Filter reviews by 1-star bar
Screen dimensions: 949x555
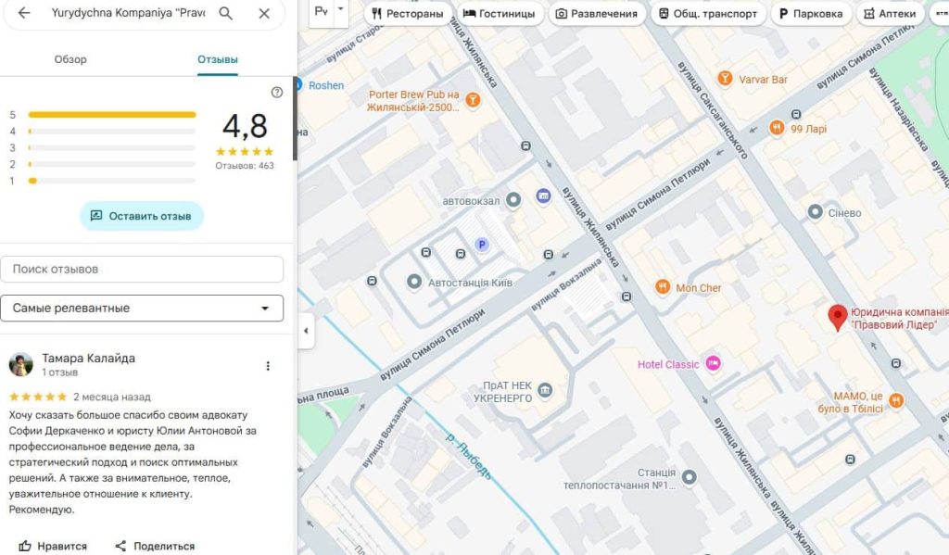click(112, 181)
